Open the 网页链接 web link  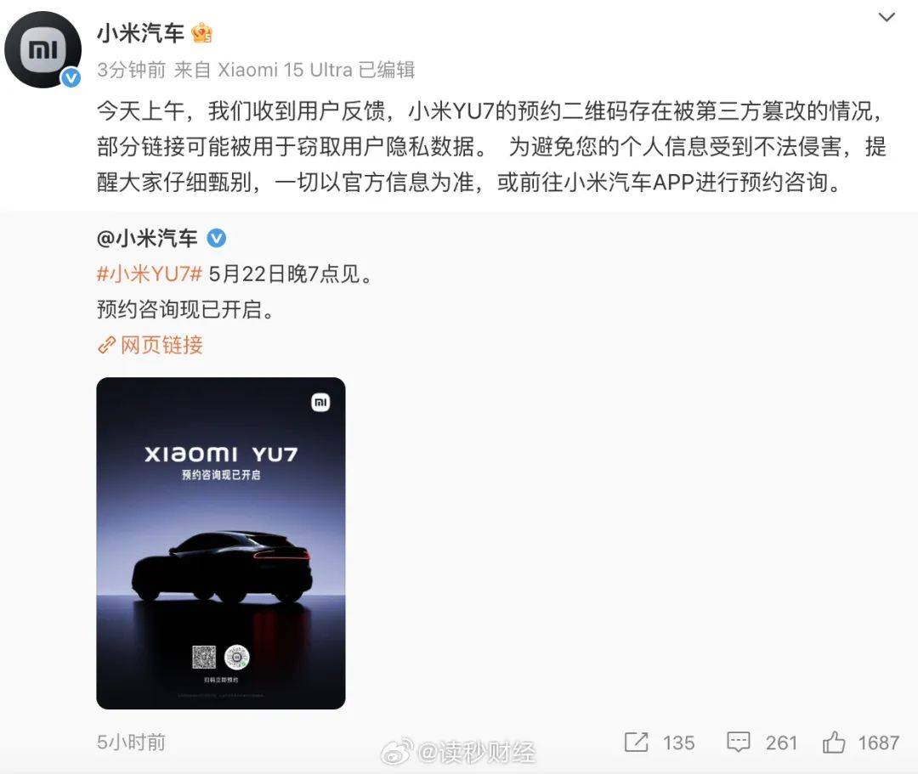pos(161,345)
